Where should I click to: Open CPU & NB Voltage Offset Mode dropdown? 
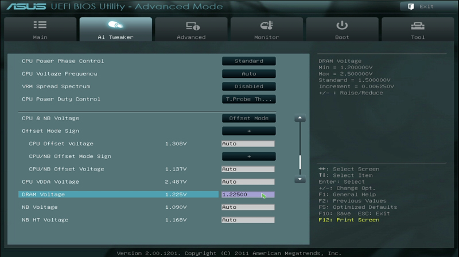click(x=249, y=118)
